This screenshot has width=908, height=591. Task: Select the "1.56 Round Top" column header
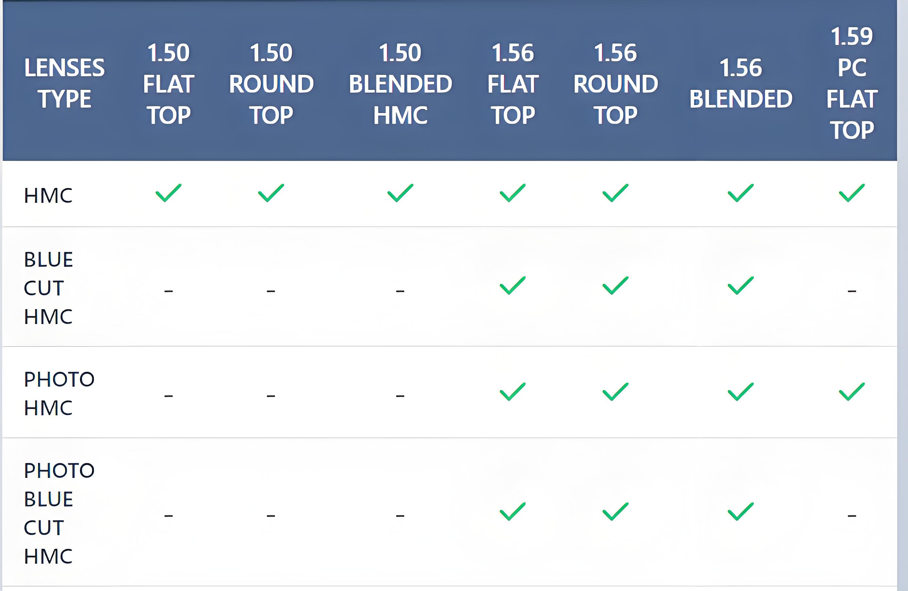point(615,83)
